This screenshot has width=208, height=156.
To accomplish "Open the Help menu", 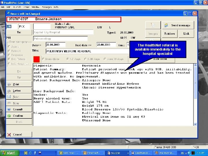I will coord(56,7).
